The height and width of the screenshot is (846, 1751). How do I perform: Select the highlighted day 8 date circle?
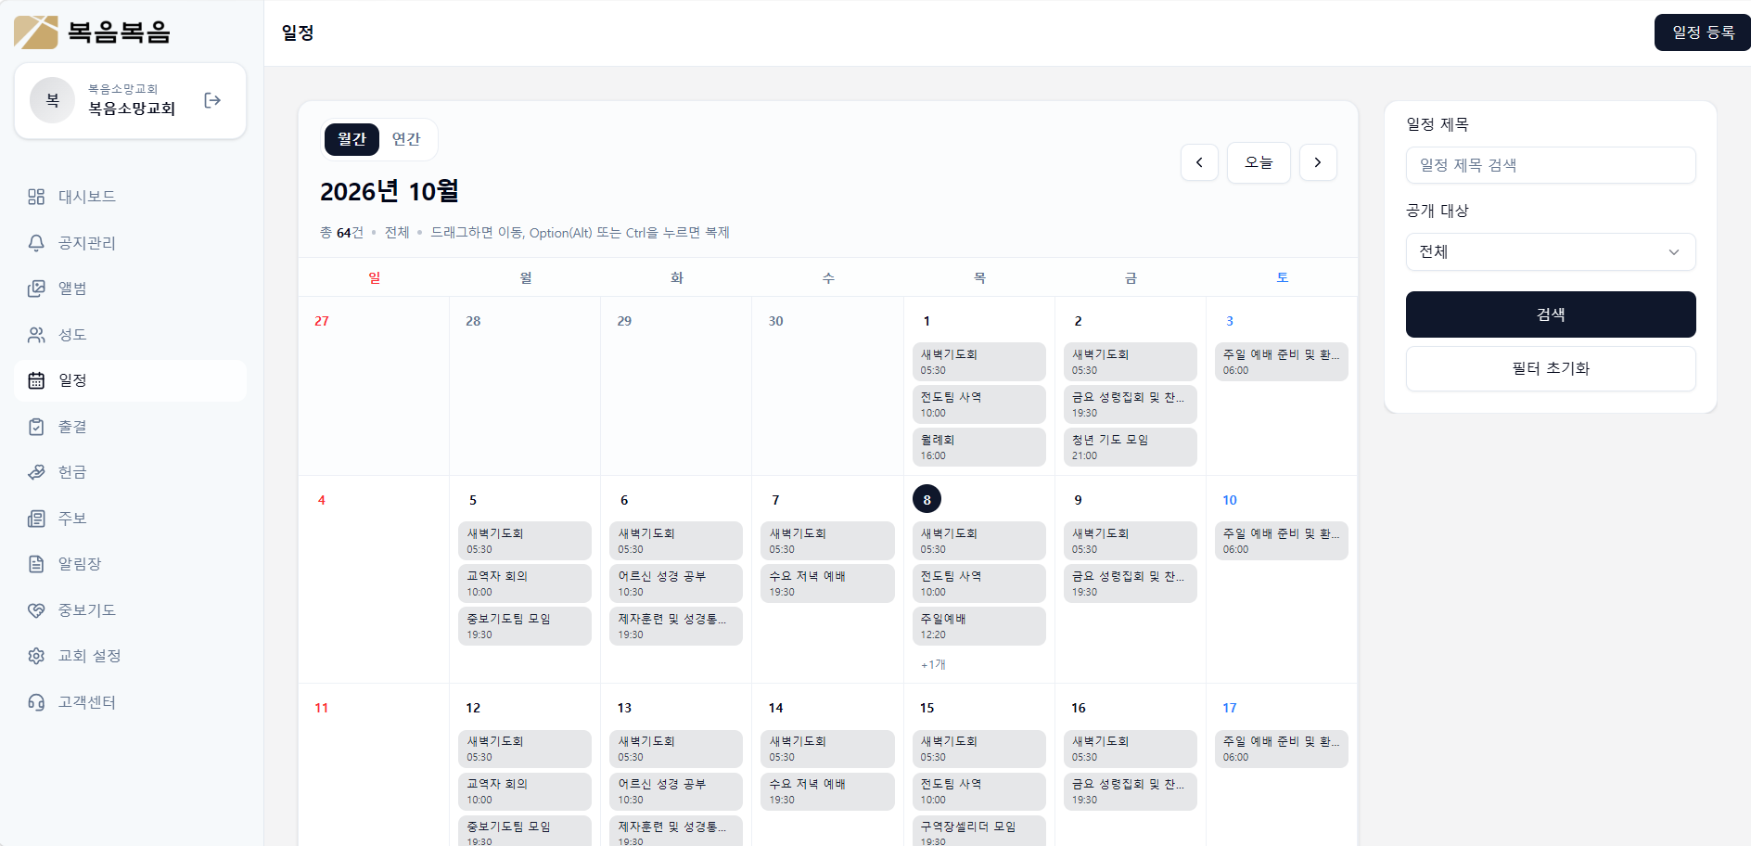coord(927,499)
